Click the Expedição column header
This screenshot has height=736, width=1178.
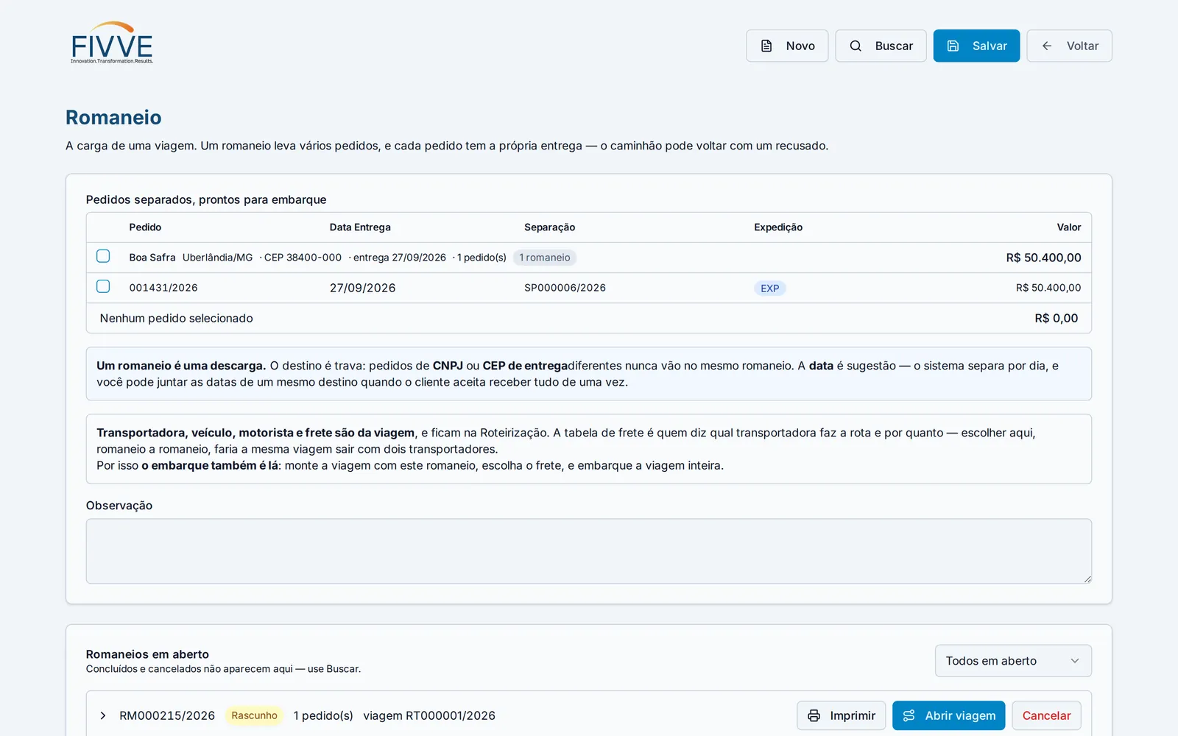coord(778,227)
